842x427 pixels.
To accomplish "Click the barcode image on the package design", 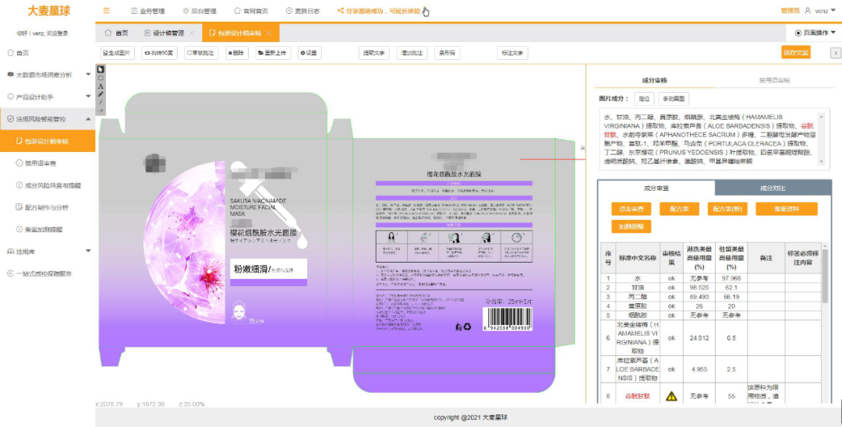I will click(507, 319).
